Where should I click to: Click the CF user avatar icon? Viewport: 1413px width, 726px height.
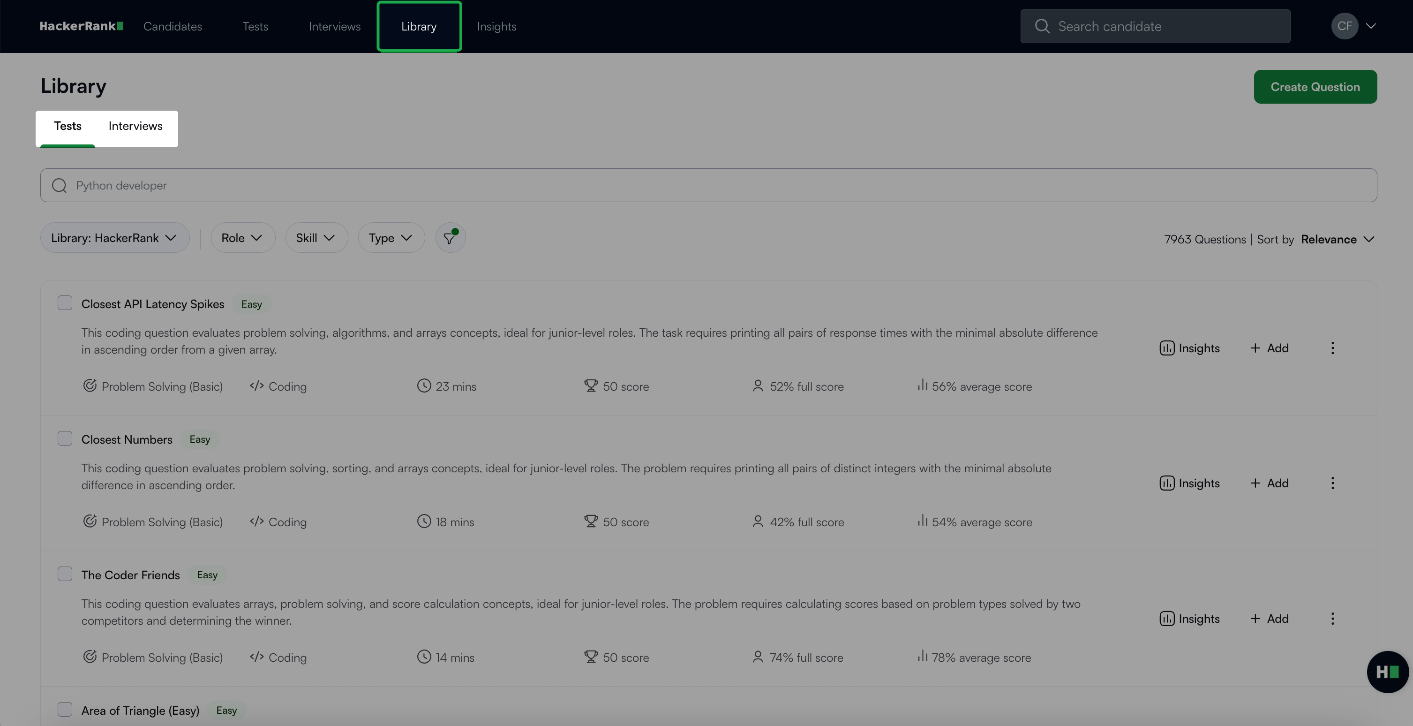coord(1344,26)
